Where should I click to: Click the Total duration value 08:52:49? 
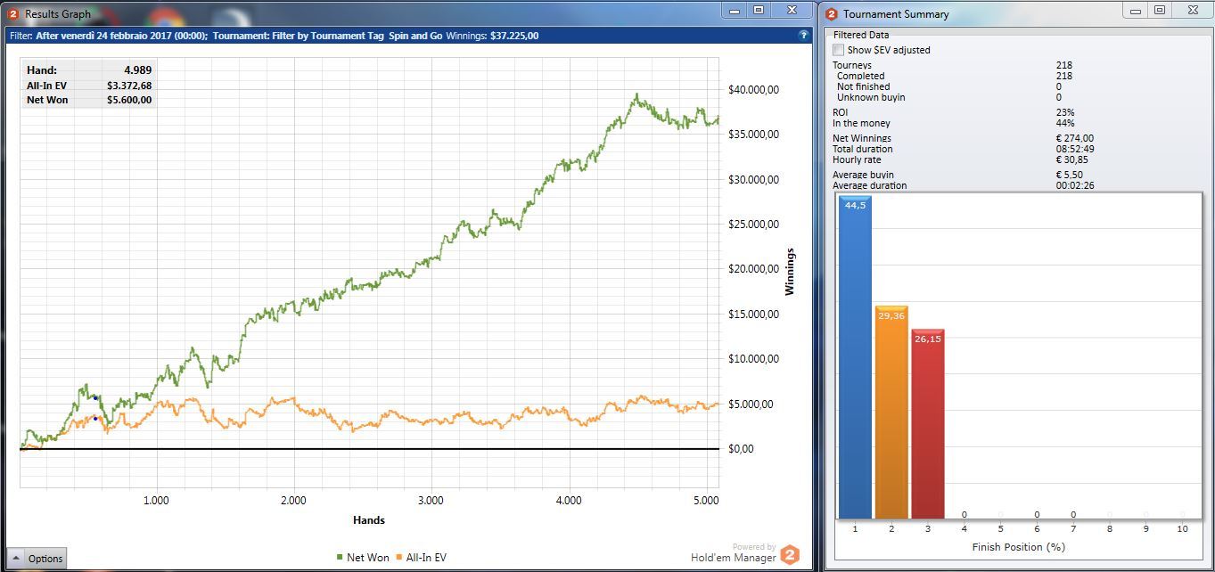click(1075, 149)
